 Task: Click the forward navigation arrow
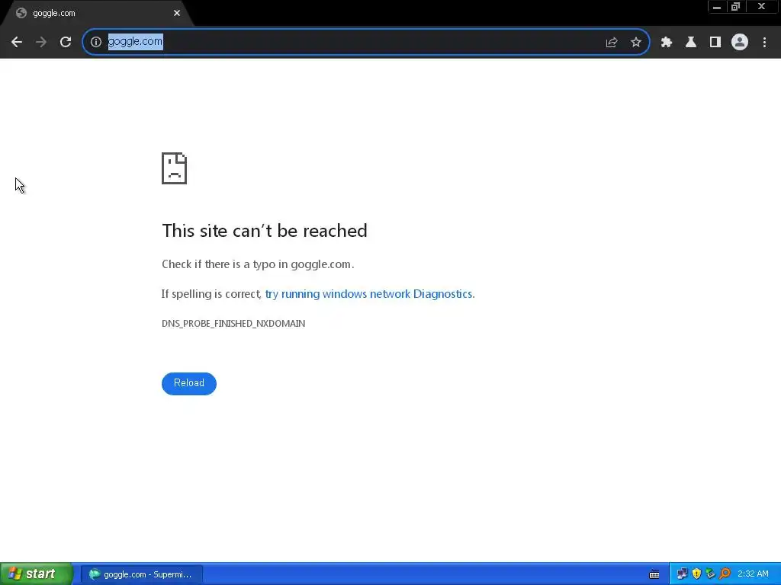click(41, 43)
